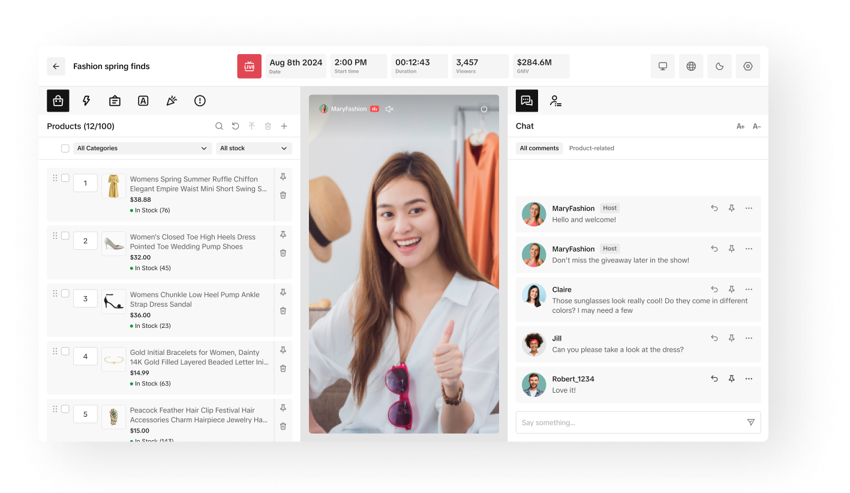Switch to dark mode with moon icon
Screen dimensions: 850x493
(719, 67)
